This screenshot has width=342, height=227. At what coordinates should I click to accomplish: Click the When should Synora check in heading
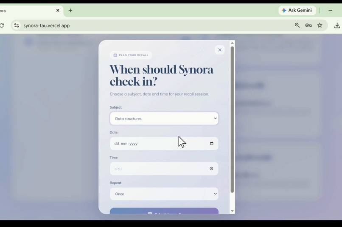[x=161, y=76]
